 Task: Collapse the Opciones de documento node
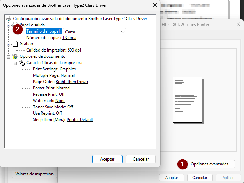click(x=8, y=57)
